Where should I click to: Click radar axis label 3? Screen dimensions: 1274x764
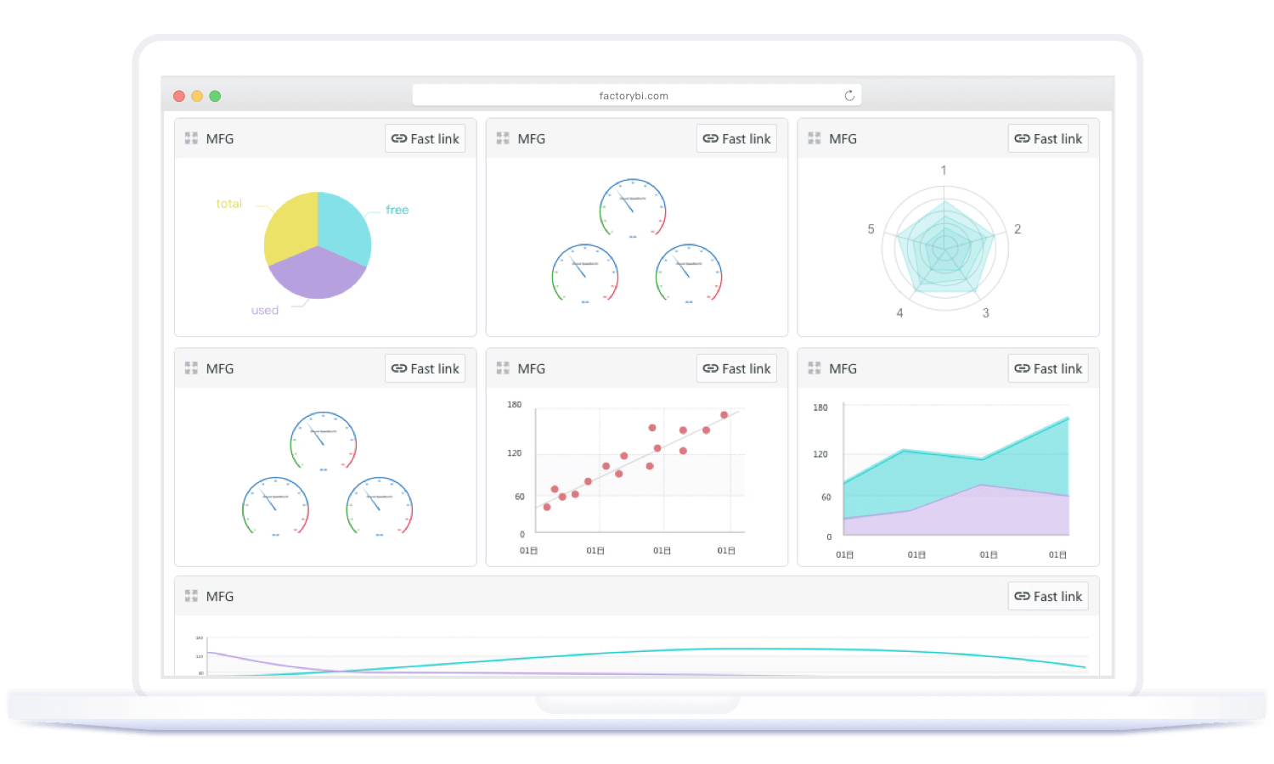[986, 313]
